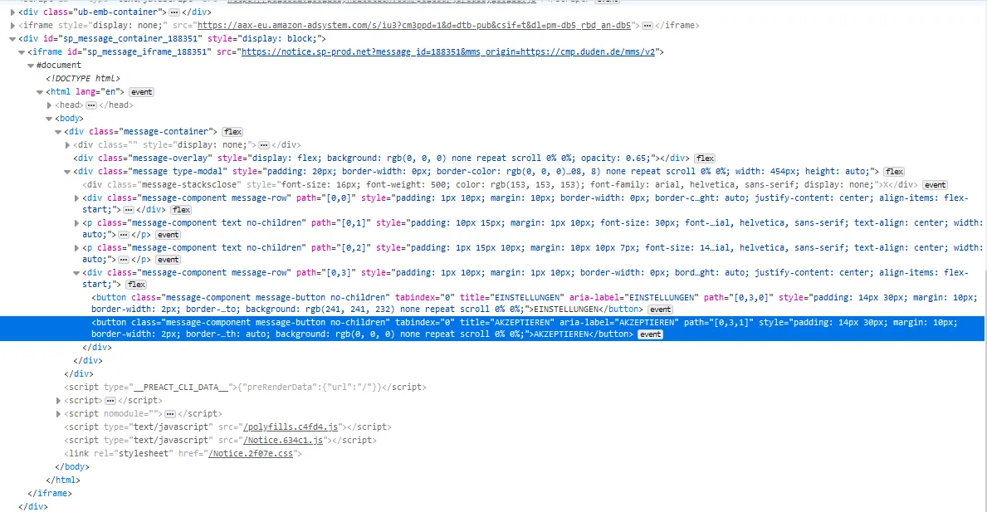Collapse the message type-modal div
This screenshot has height=512, width=987.
67,172
